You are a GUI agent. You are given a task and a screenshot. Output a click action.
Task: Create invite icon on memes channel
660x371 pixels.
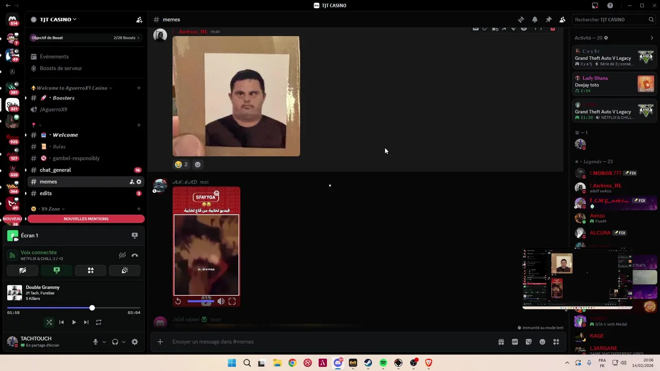(x=131, y=182)
